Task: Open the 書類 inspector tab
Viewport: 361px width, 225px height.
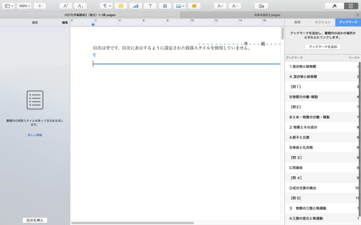Action: click(297, 22)
